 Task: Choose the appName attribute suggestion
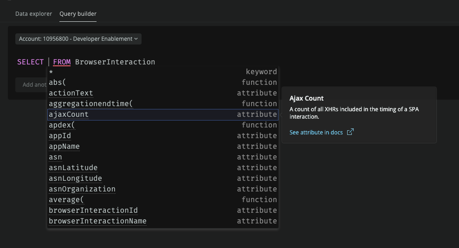[x=163, y=146]
